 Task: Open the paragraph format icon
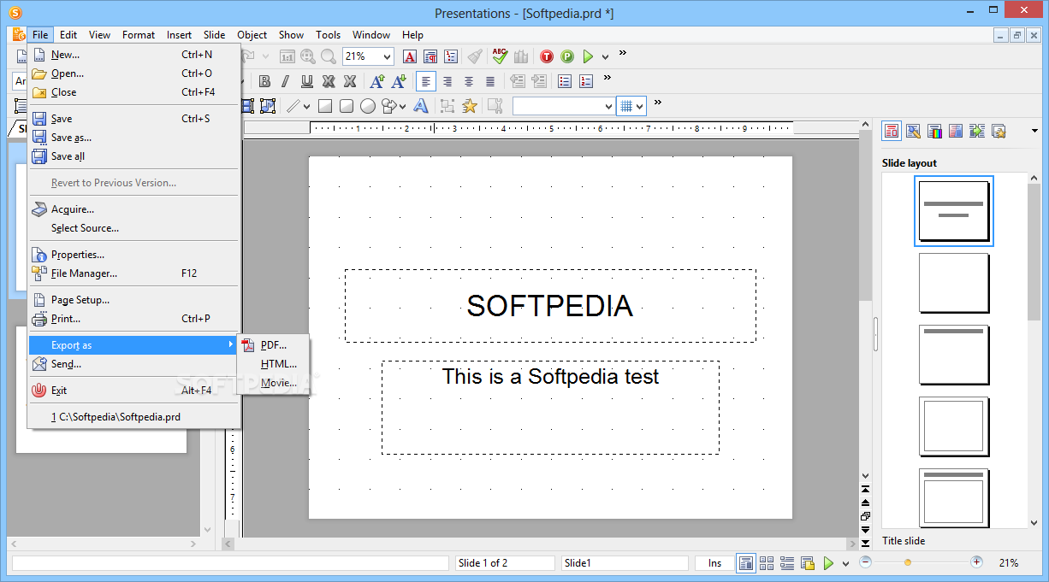(x=430, y=56)
